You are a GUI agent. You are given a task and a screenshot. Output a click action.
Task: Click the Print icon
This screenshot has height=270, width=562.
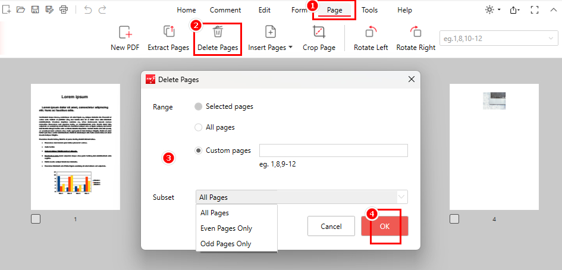click(x=64, y=10)
